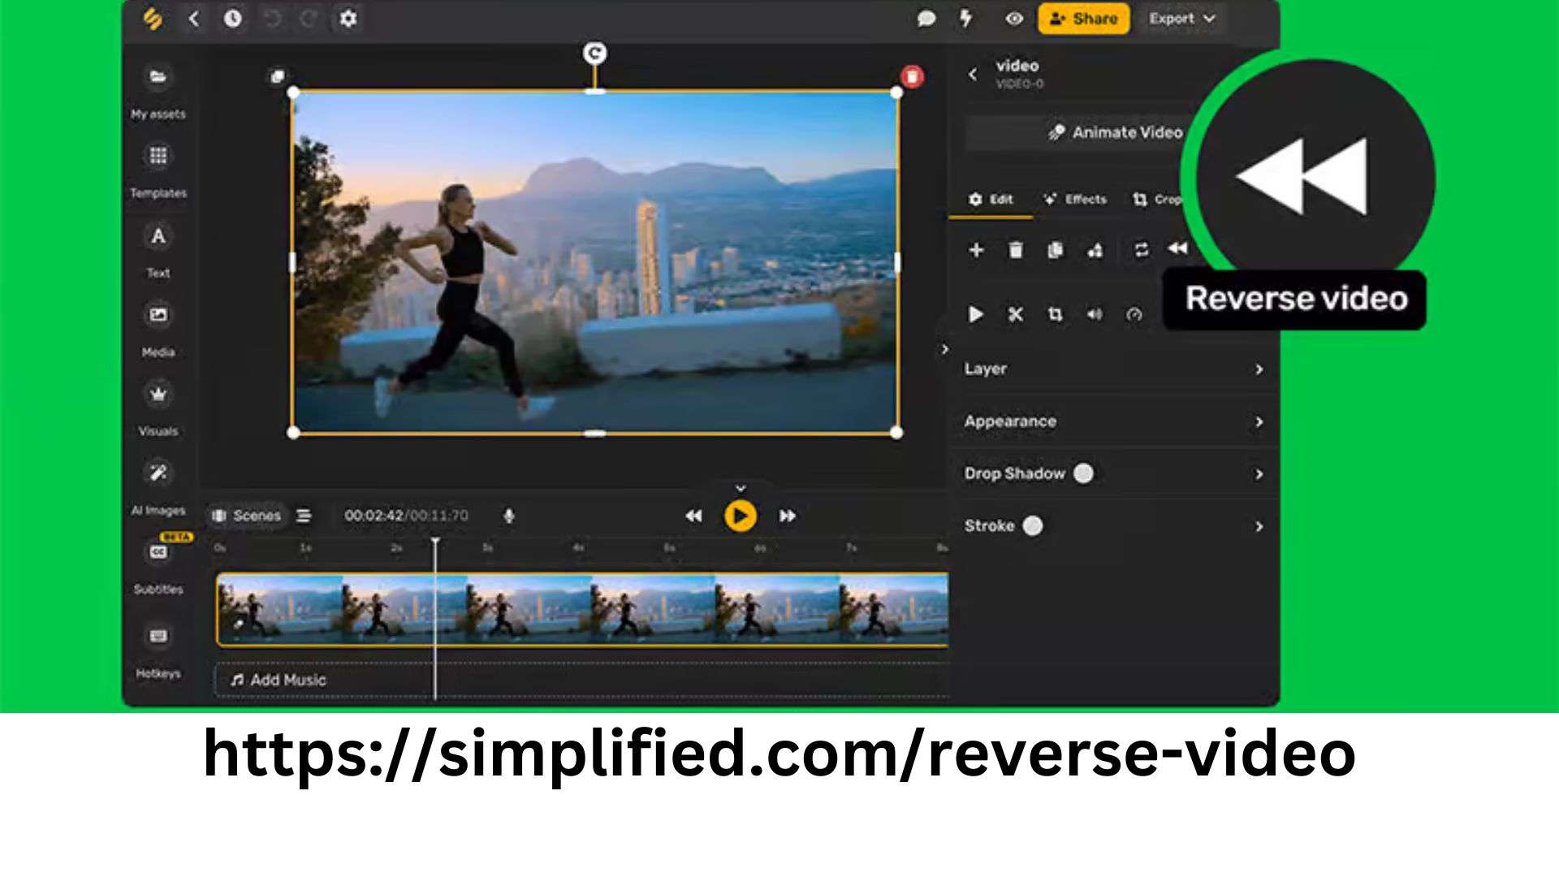This screenshot has width=1559, height=877.
Task: Click the list icon beside Scenes
Action: pos(304,516)
